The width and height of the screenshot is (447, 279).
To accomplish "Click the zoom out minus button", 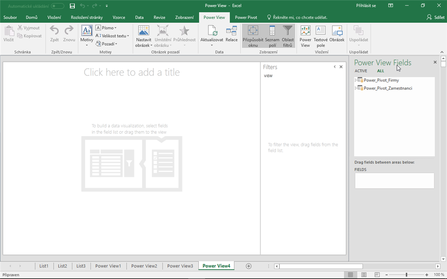I will pyautogui.click(x=387, y=275).
